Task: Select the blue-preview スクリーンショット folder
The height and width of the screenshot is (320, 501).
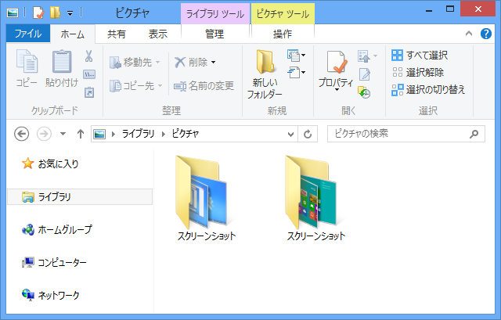Action: [x=206, y=198]
